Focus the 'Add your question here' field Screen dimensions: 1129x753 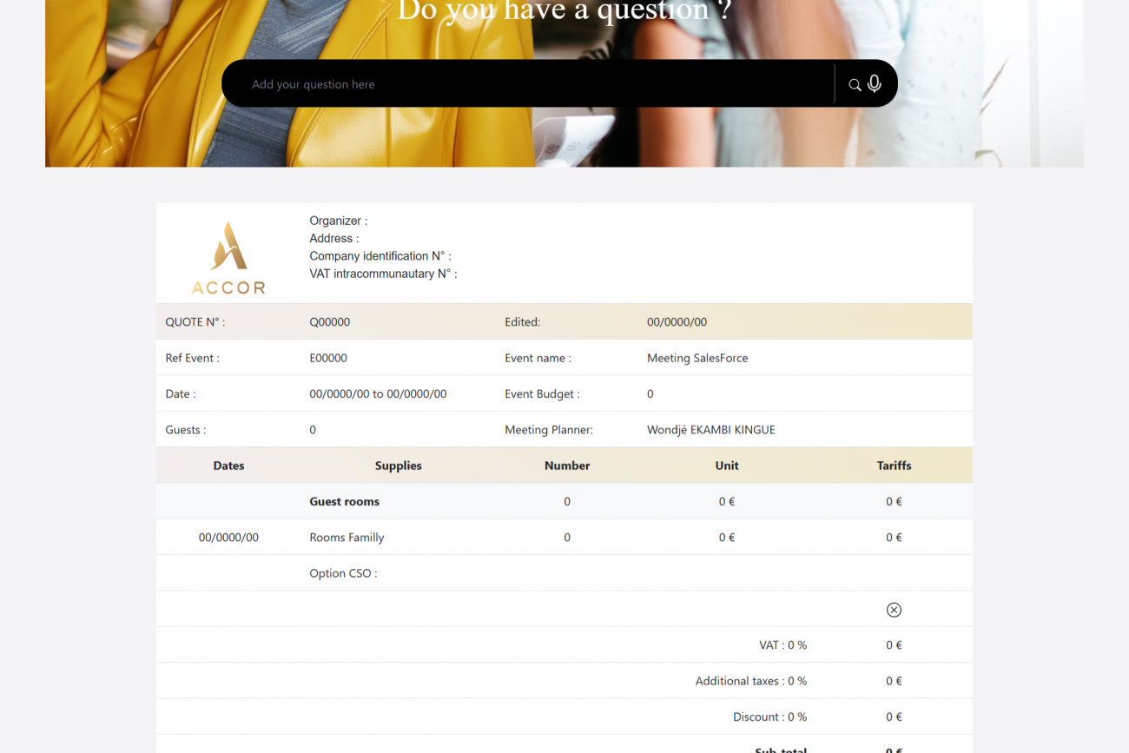[530, 84]
